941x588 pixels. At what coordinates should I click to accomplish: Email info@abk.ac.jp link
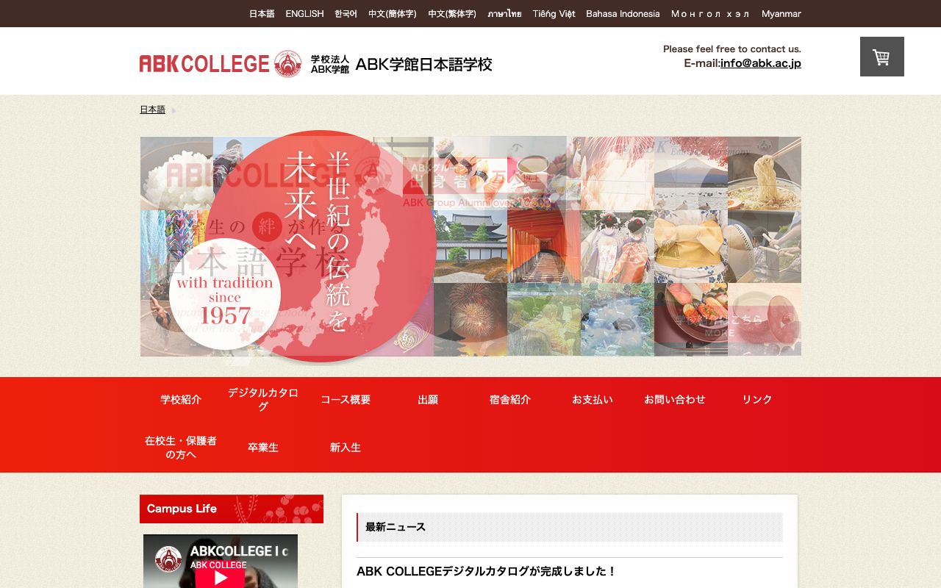tap(761, 63)
